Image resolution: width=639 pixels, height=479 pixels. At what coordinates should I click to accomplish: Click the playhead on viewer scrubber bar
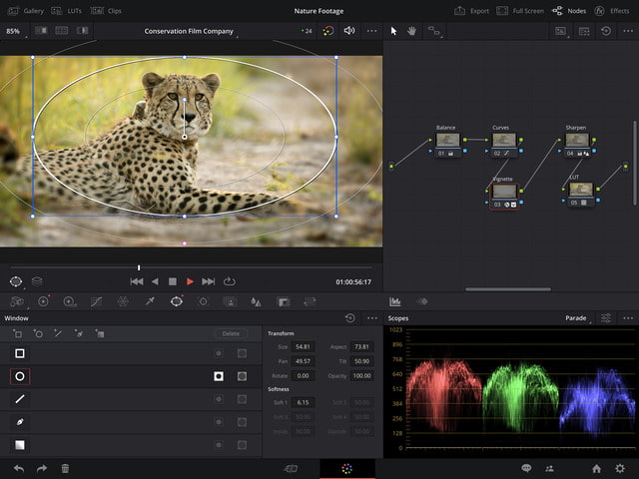[x=139, y=267]
